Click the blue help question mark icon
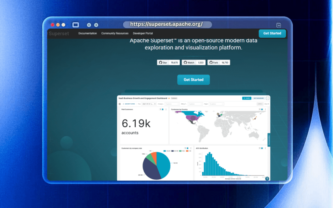The height and width of the screenshot is (208, 333). point(267,179)
